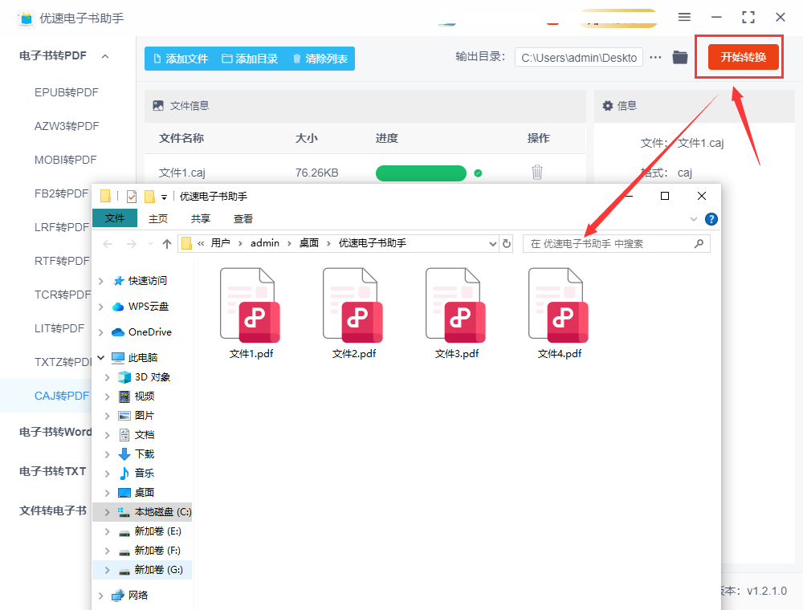Image resolution: width=803 pixels, height=610 pixels.
Task: Open the 文件转电子书 section
Action: (x=53, y=510)
